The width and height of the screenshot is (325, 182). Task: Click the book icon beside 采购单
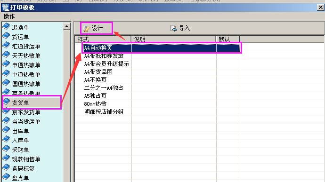pyautogui.click(x=6, y=149)
